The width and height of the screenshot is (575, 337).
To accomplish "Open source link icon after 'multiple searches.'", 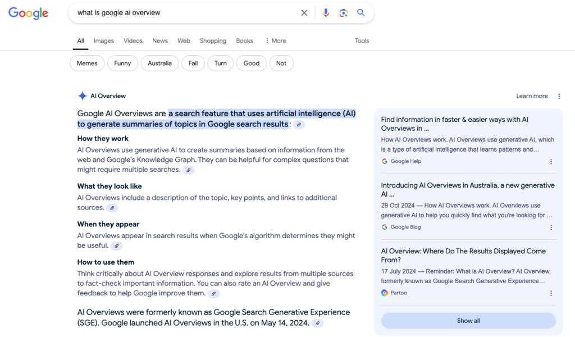I will (x=189, y=170).
